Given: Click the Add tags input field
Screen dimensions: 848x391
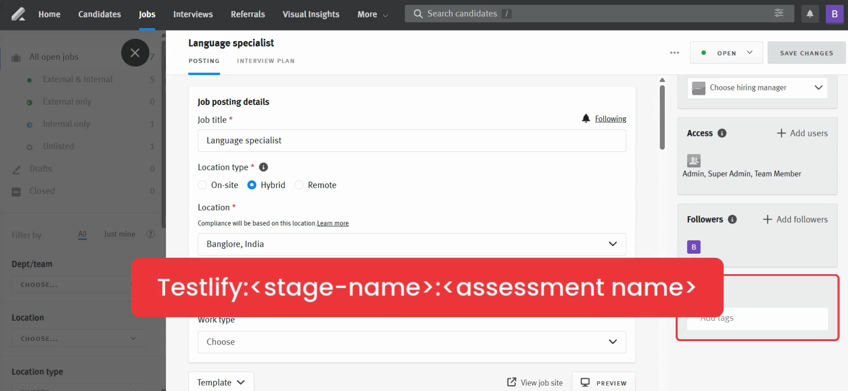Looking at the screenshot, I should (757, 318).
